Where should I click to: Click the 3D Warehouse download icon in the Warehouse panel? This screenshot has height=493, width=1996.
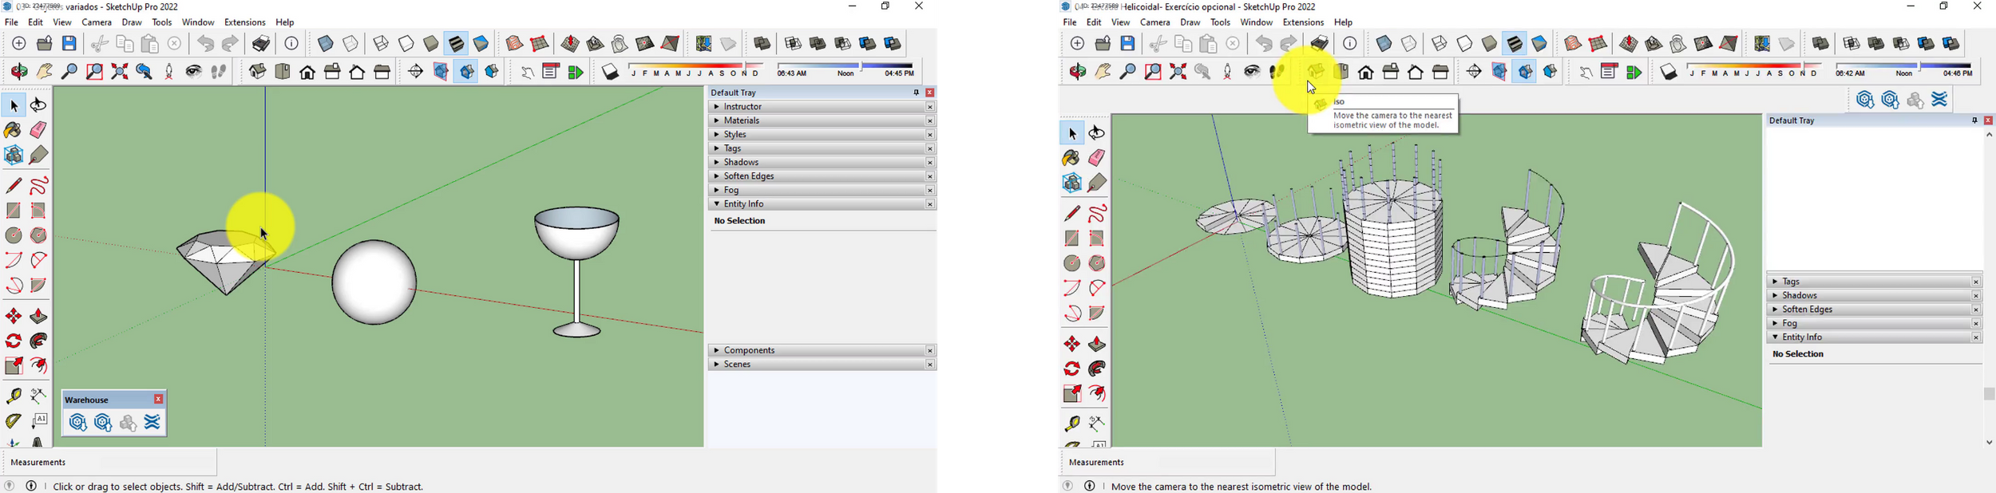(x=77, y=423)
